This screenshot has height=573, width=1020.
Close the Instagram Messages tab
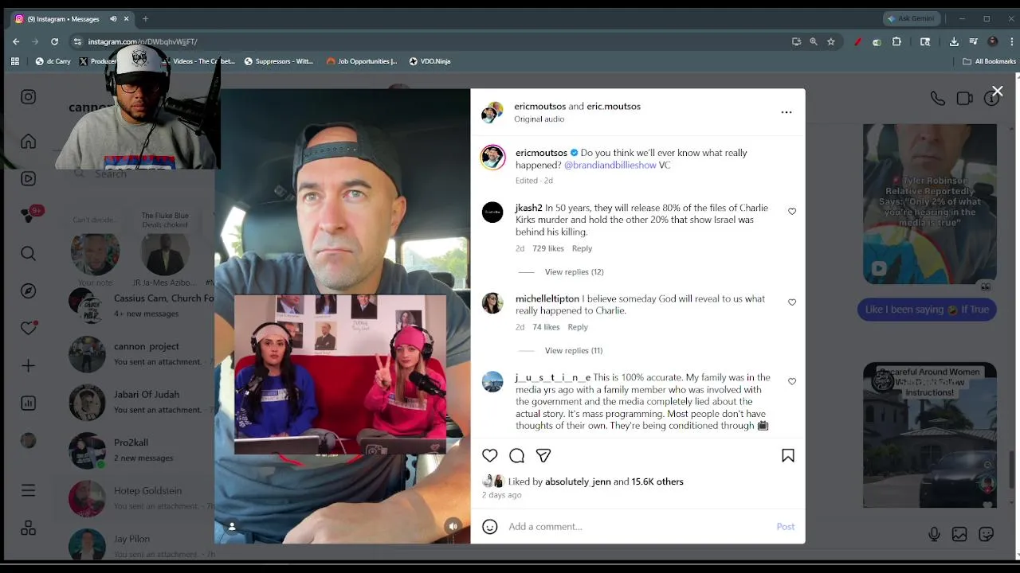126,18
